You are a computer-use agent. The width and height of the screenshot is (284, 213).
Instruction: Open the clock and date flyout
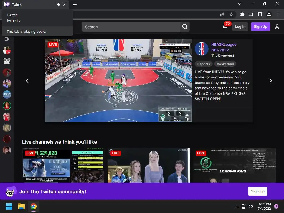tap(264, 206)
